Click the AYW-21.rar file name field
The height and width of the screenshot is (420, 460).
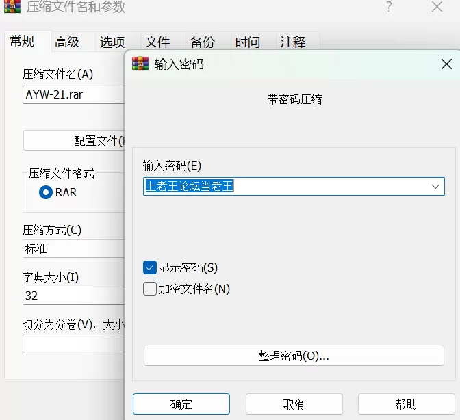74,94
